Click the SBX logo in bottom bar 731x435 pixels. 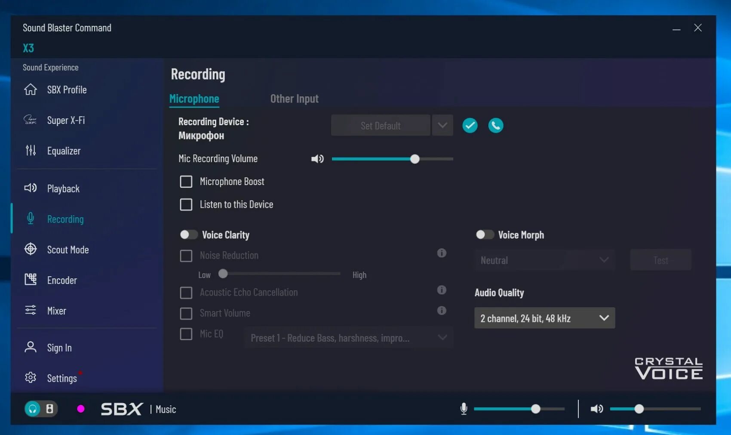click(122, 409)
